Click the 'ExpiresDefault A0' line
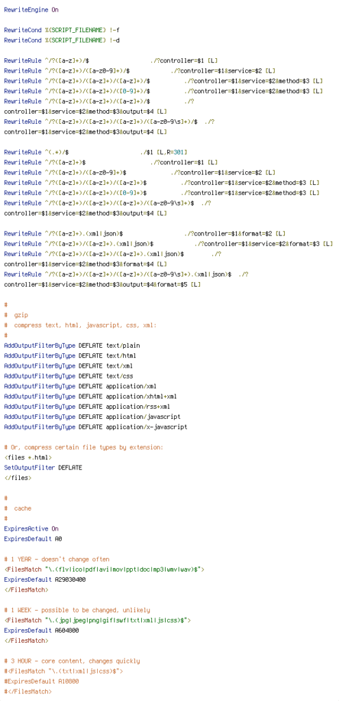 (x=33, y=539)
